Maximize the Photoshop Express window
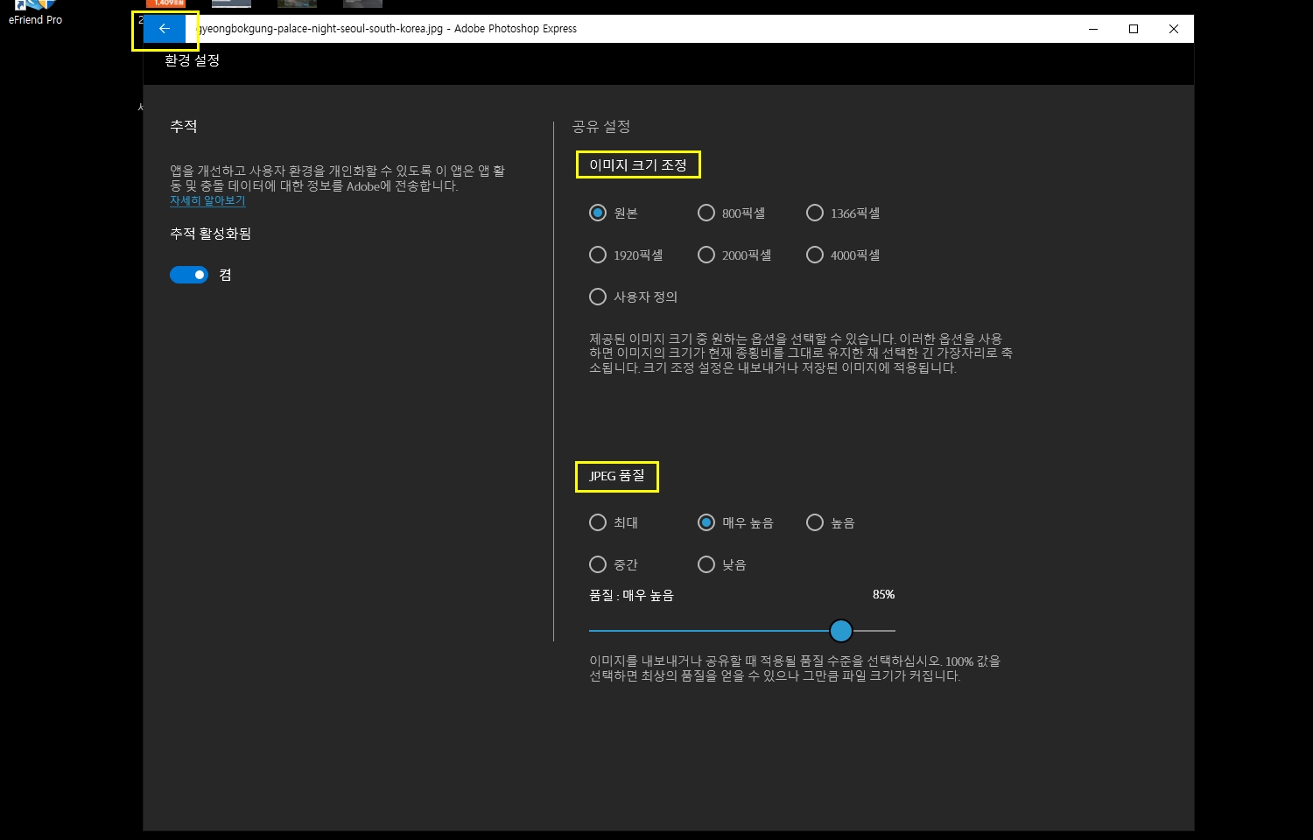1313x840 pixels. [x=1134, y=29]
